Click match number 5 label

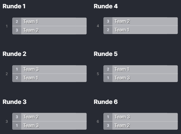tap(98, 74)
